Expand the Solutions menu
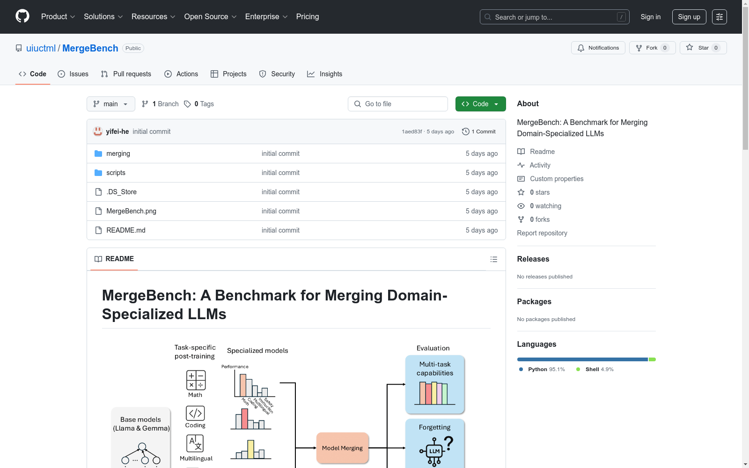749x468 pixels. [x=103, y=17]
